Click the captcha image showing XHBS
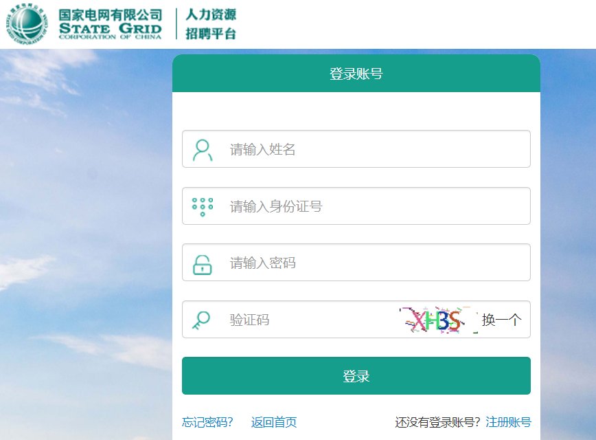 [433, 318]
